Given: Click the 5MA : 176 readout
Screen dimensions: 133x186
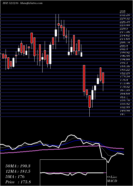Looking at the screenshot, I should pos(15,177).
